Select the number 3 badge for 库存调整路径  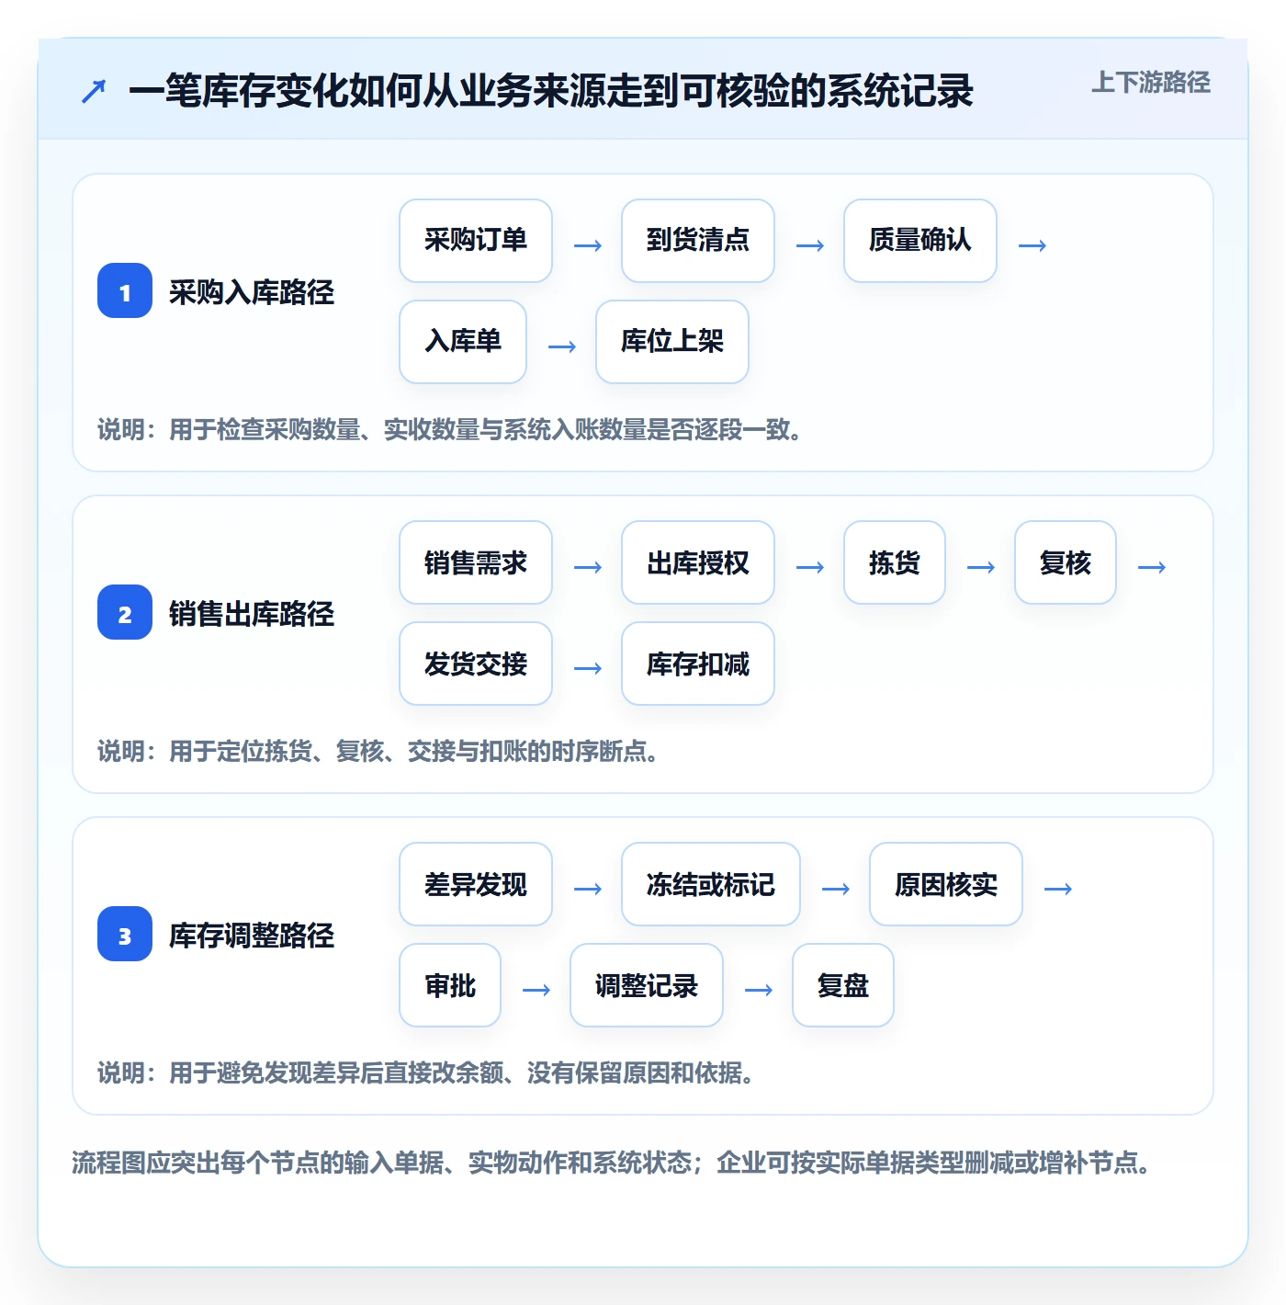coord(125,934)
